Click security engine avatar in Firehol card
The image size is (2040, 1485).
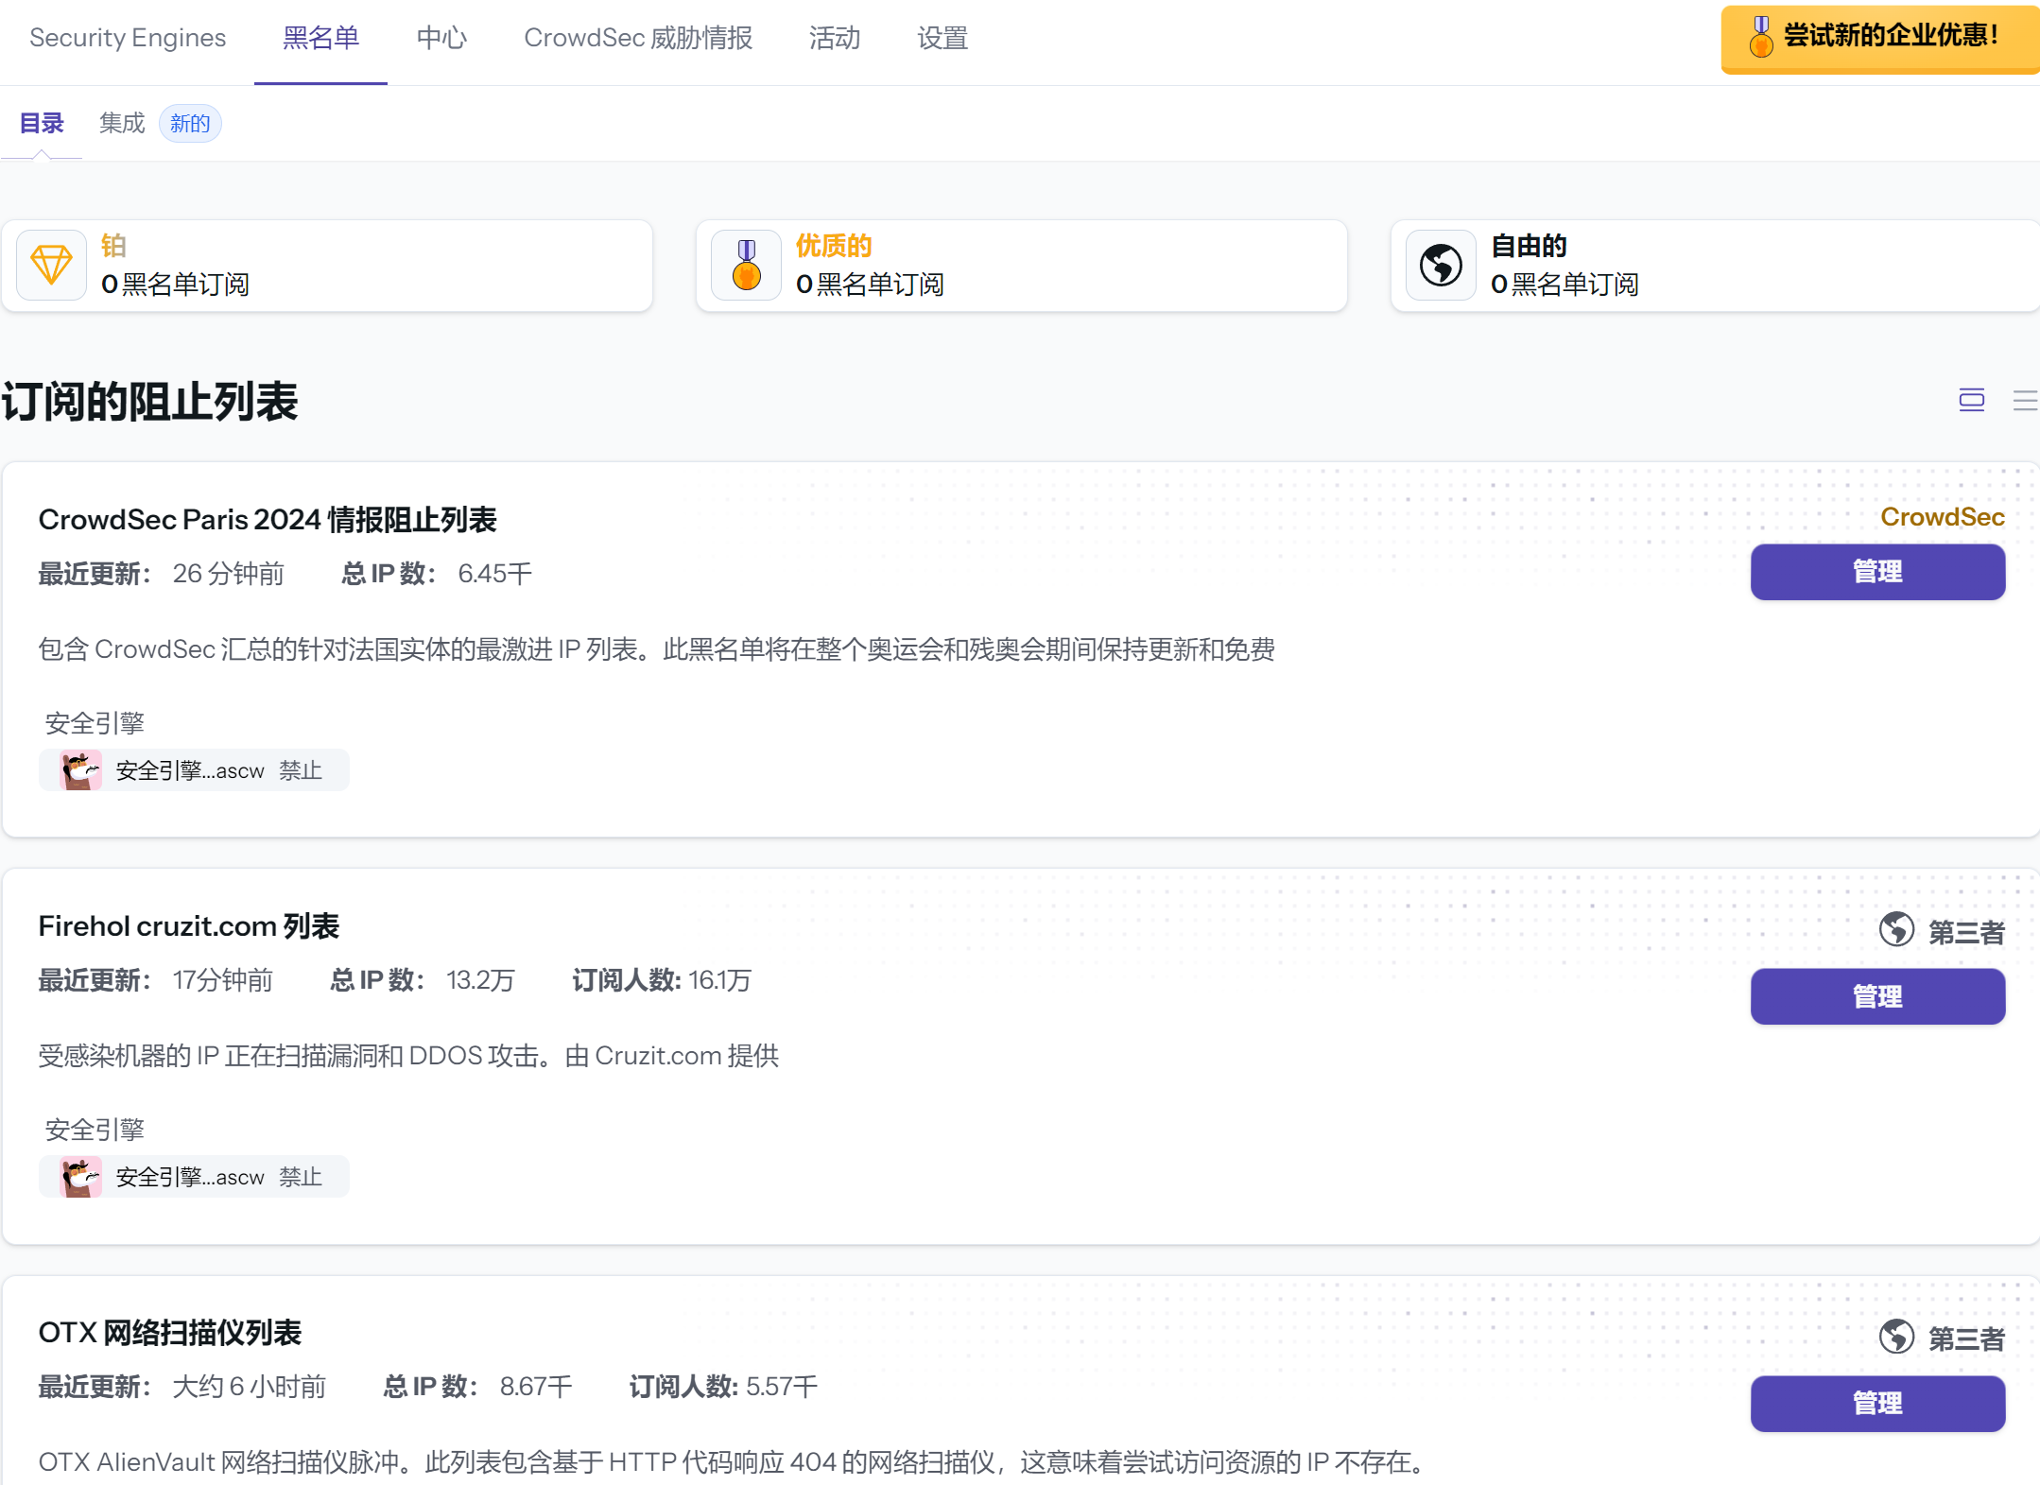80,1177
